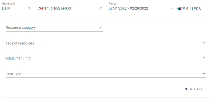Click the Tags of resources caret icon
The height and width of the screenshot is (100, 212).
point(204,43)
